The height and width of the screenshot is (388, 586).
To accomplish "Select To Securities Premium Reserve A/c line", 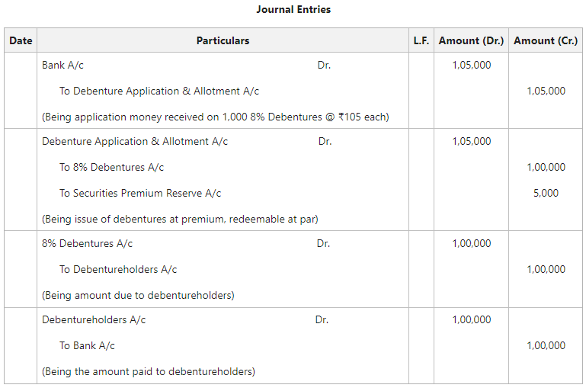I will click(x=140, y=194).
